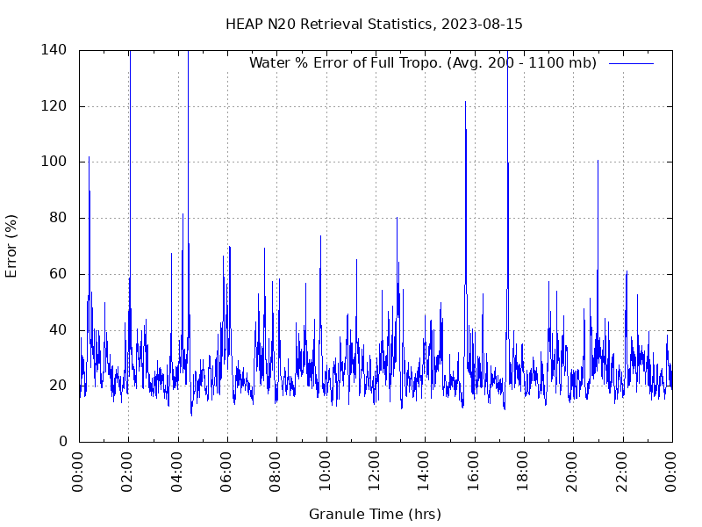The image size is (702, 527).
Task: Click the x-axis tick label 12:00
Action: (374, 472)
